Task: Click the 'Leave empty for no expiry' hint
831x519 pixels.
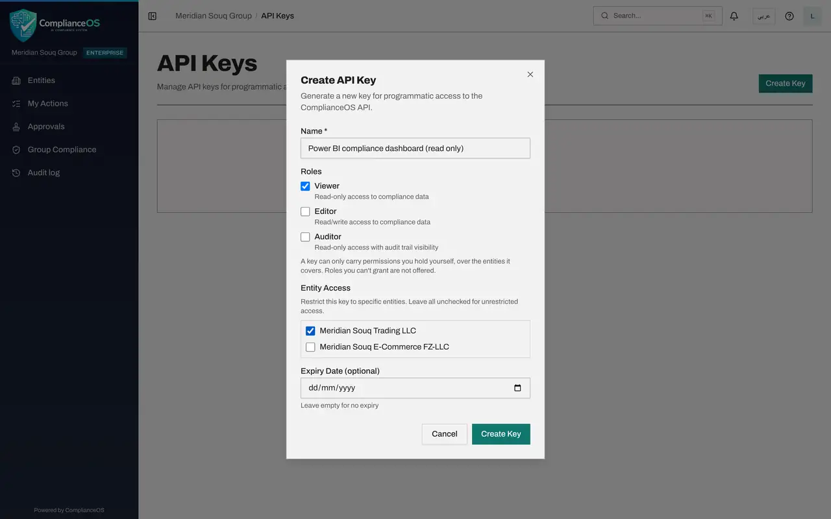Action: pyautogui.click(x=340, y=405)
